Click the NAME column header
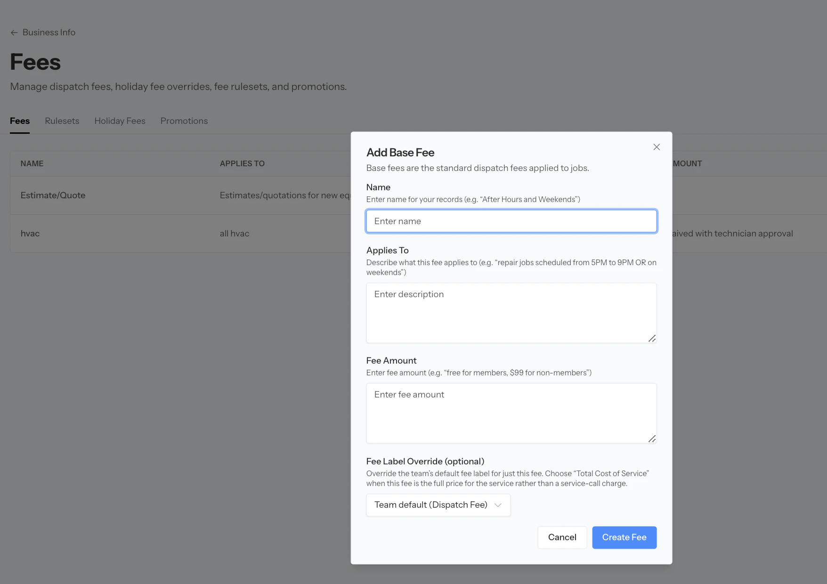This screenshot has width=827, height=584. coord(32,163)
